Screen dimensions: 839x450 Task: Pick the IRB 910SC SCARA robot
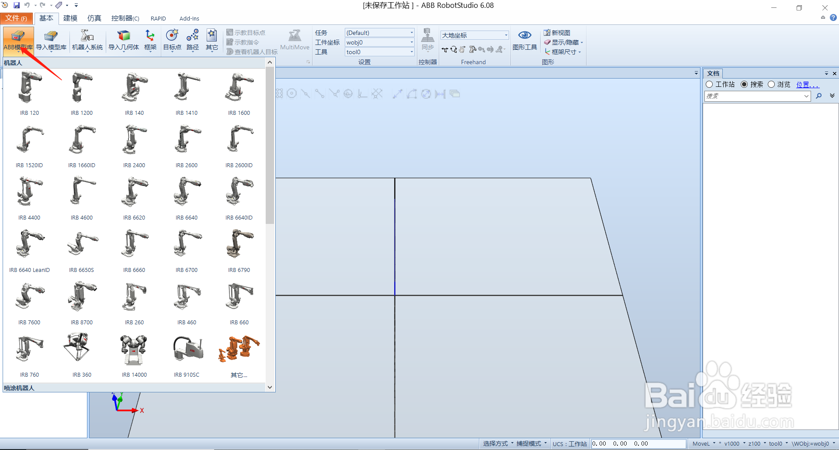[187, 356]
